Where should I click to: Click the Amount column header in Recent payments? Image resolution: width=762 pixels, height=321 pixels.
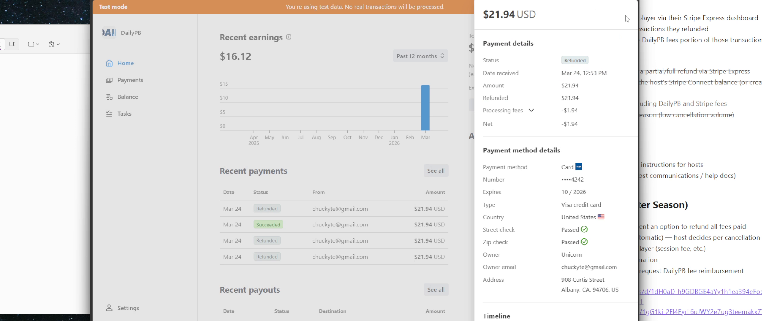coord(435,192)
